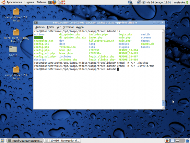Click the root@UbuntuMetsuke taskbar button

[25, 141]
